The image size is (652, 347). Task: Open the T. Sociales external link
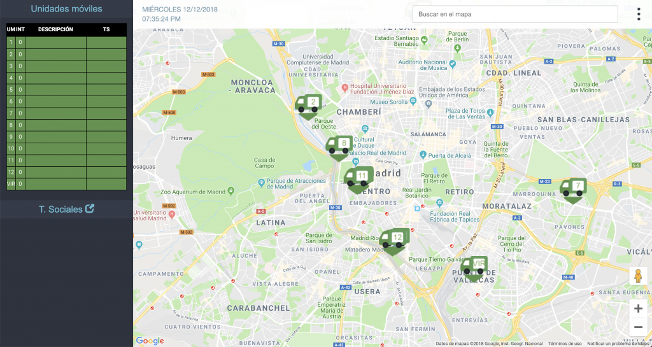[x=66, y=209]
